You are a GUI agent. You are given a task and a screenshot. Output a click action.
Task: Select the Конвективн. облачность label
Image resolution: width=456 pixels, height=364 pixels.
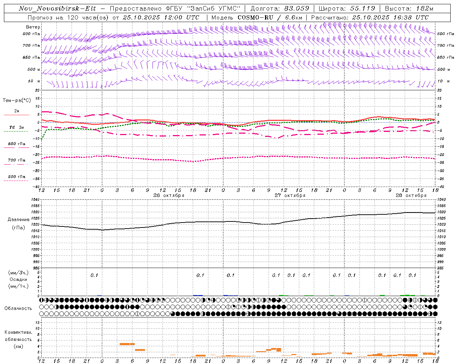click(18, 336)
